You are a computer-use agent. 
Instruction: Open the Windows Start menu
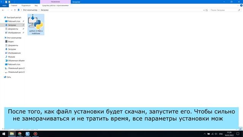pyautogui.click(x=4, y=134)
